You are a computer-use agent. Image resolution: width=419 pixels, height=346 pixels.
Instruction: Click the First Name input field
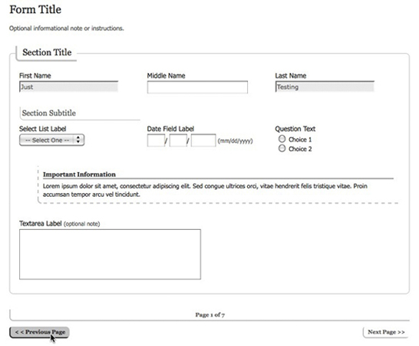click(68, 87)
